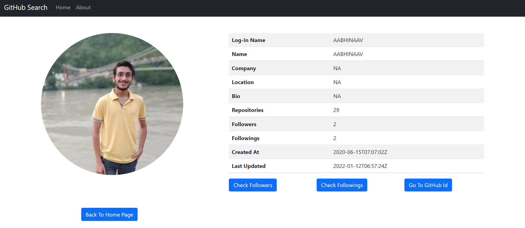Select the NA value for Bio
The width and height of the screenshot is (525, 228).
[337, 96]
